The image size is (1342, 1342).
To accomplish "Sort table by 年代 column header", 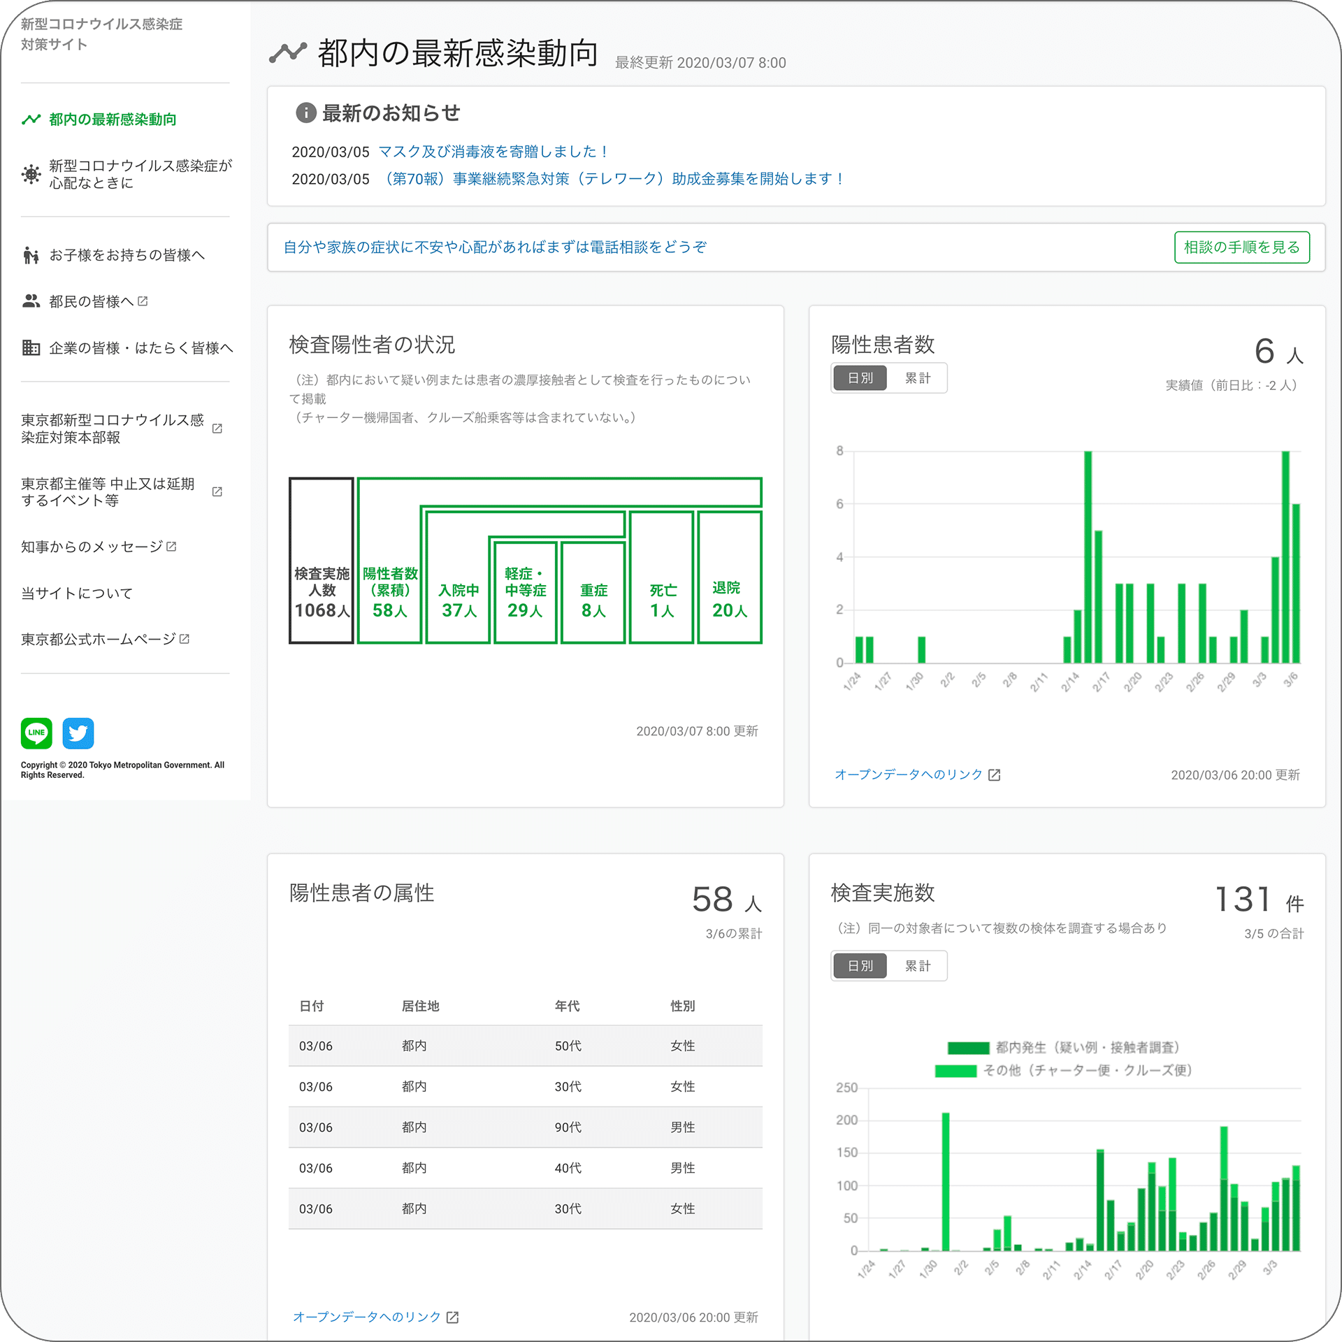I will tap(567, 1006).
